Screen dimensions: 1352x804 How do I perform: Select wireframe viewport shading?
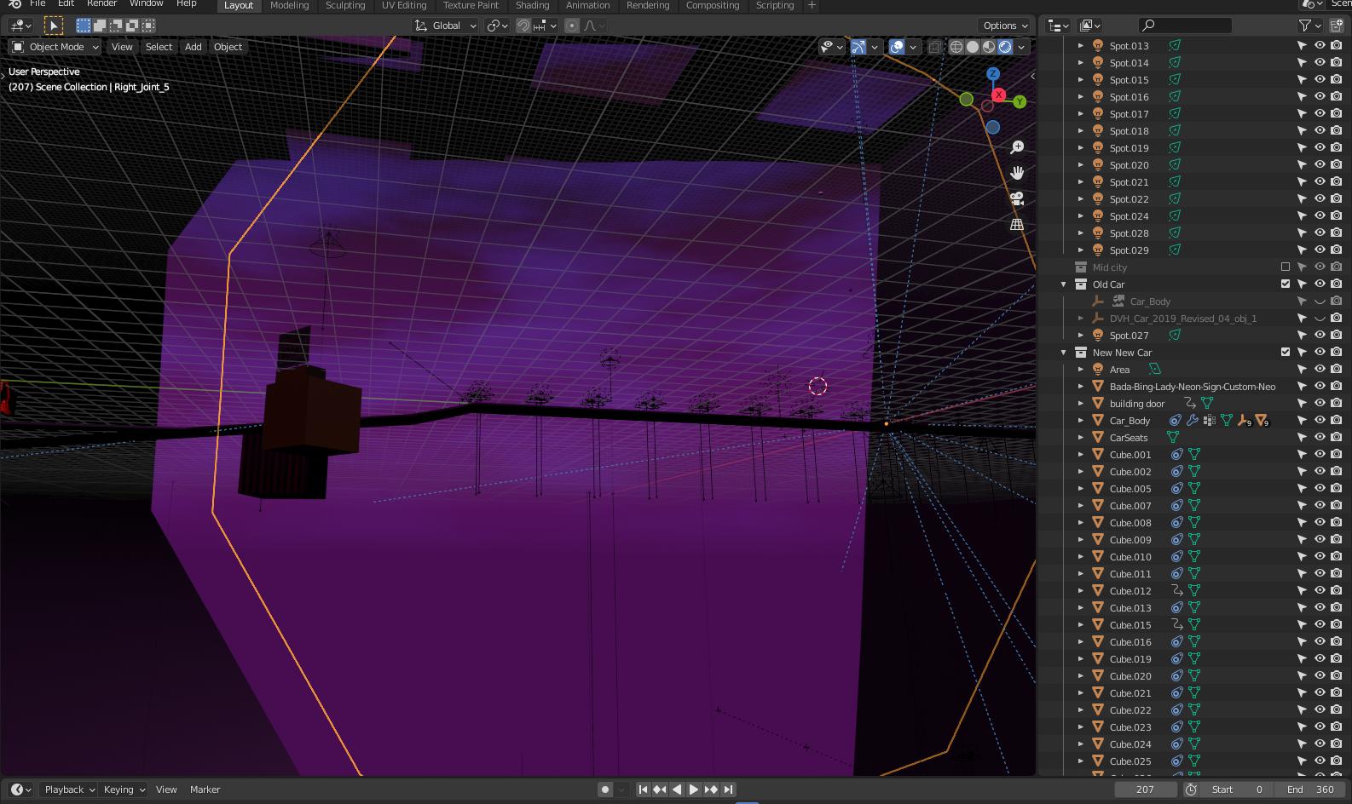tap(956, 47)
